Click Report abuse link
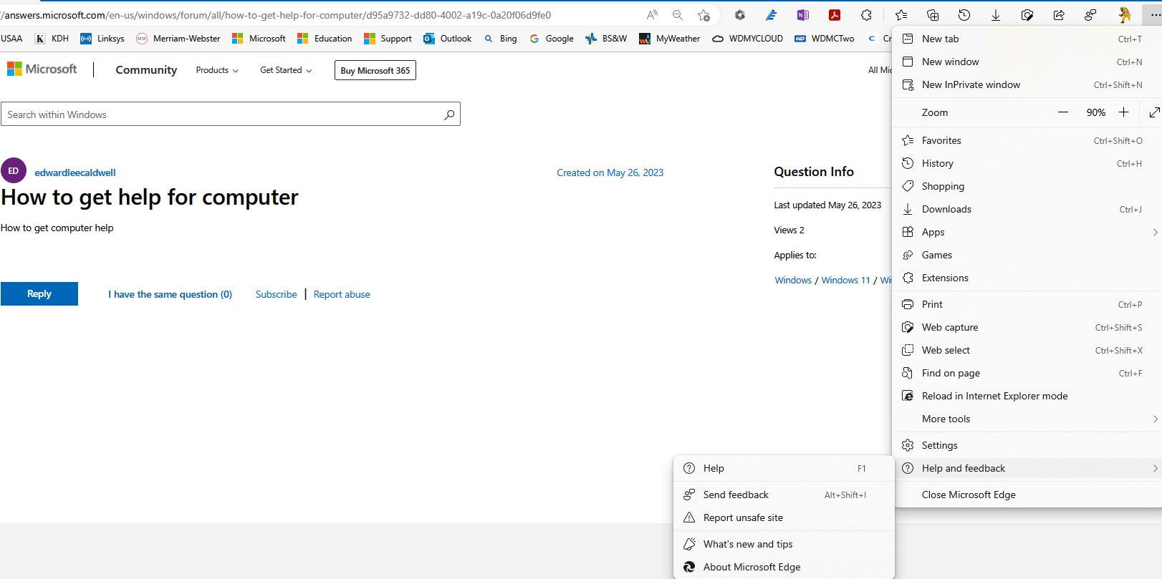This screenshot has width=1162, height=579. (x=342, y=294)
